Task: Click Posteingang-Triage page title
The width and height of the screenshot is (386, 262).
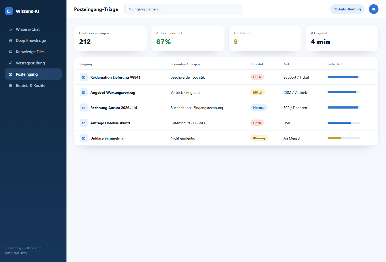Action: coord(96,9)
